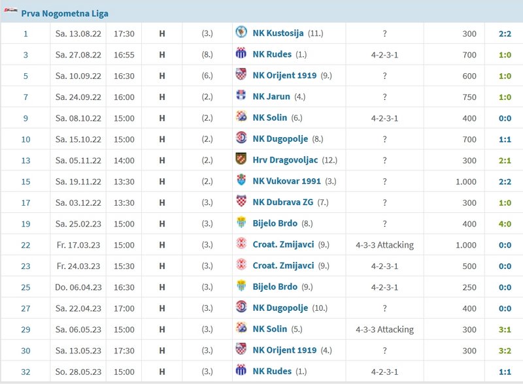Click the NK Dubrava ZG club crest icon
The height and width of the screenshot is (384, 523).
241,201
